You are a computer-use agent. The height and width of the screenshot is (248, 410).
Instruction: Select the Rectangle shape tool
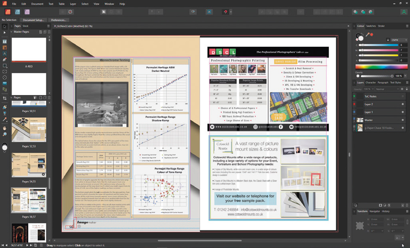click(5, 66)
